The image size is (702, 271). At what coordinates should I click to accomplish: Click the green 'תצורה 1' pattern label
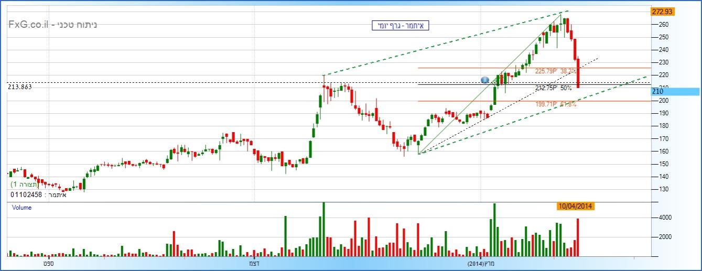pos(25,185)
